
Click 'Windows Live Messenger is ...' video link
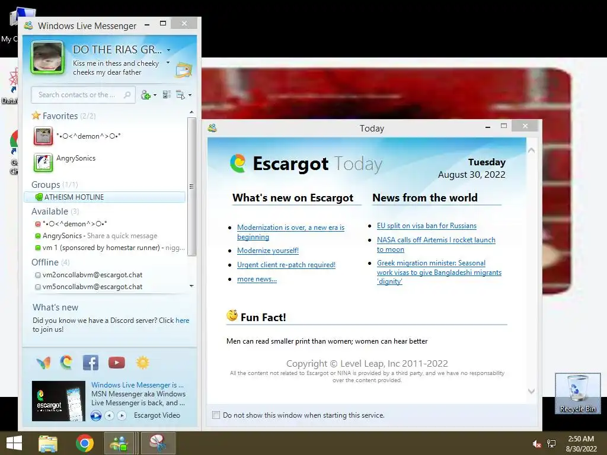click(x=138, y=385)
